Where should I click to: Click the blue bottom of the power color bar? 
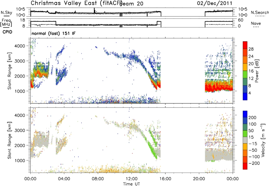(x=245, y=96)
